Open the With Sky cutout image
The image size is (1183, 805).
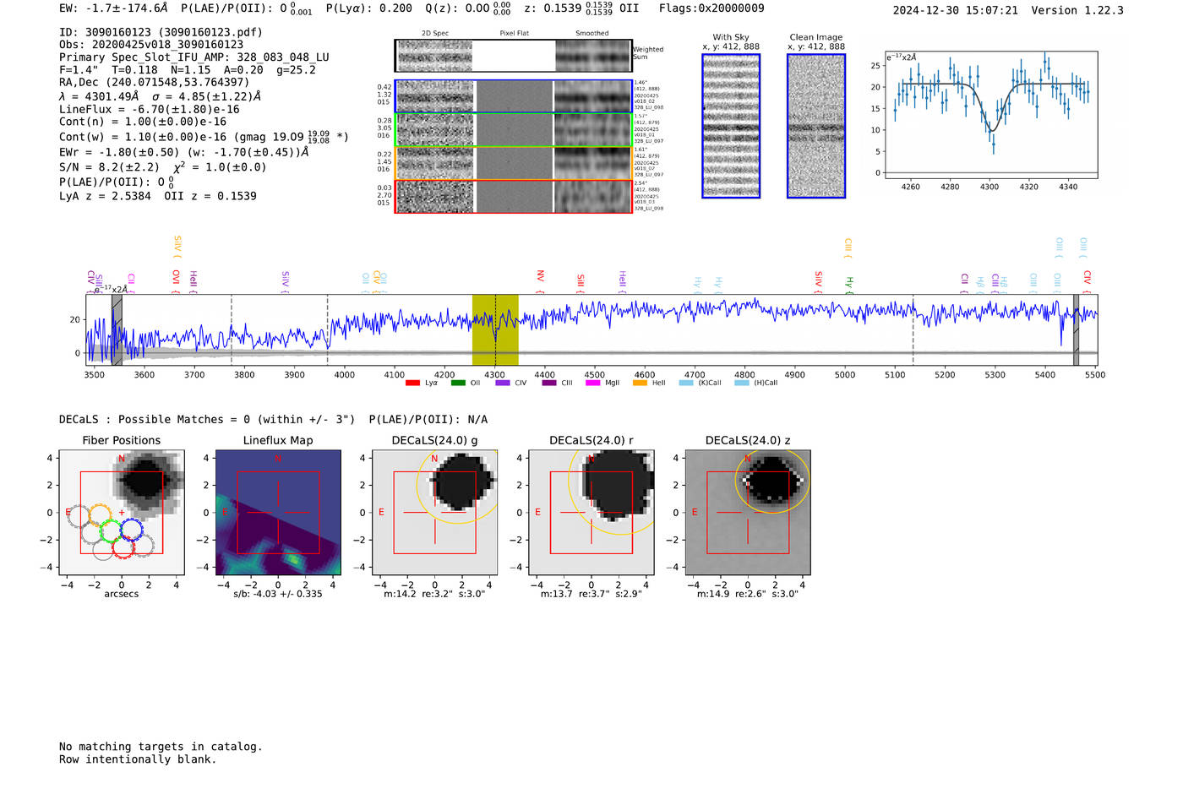(731, 126)
